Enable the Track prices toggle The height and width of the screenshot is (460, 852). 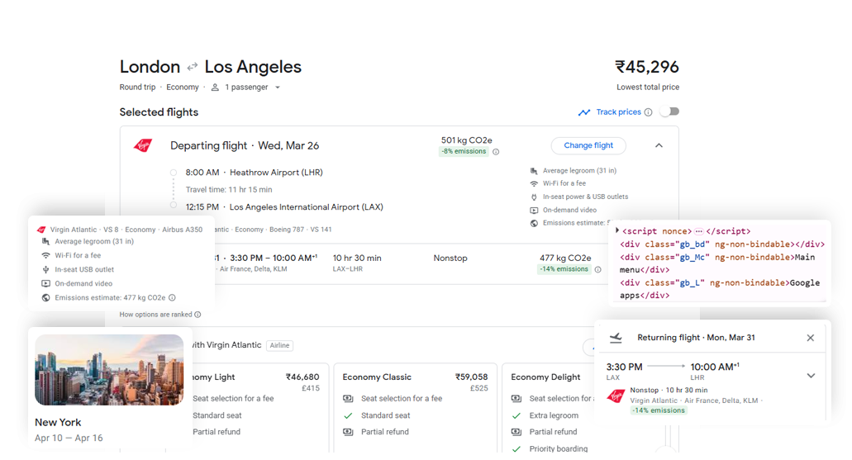(670, 111)
